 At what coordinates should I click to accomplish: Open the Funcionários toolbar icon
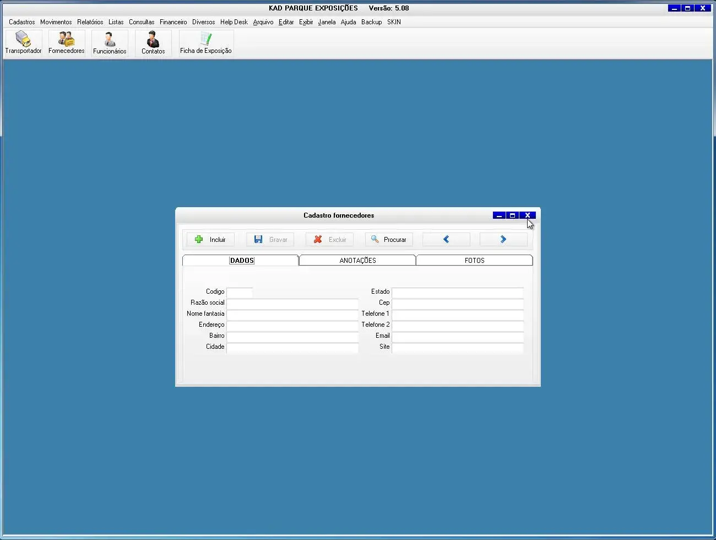pyautogui.click(x=110, y=43)
